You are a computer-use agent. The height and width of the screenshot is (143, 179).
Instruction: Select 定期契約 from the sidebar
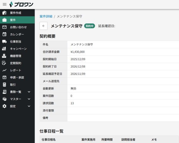click(16, 63)
